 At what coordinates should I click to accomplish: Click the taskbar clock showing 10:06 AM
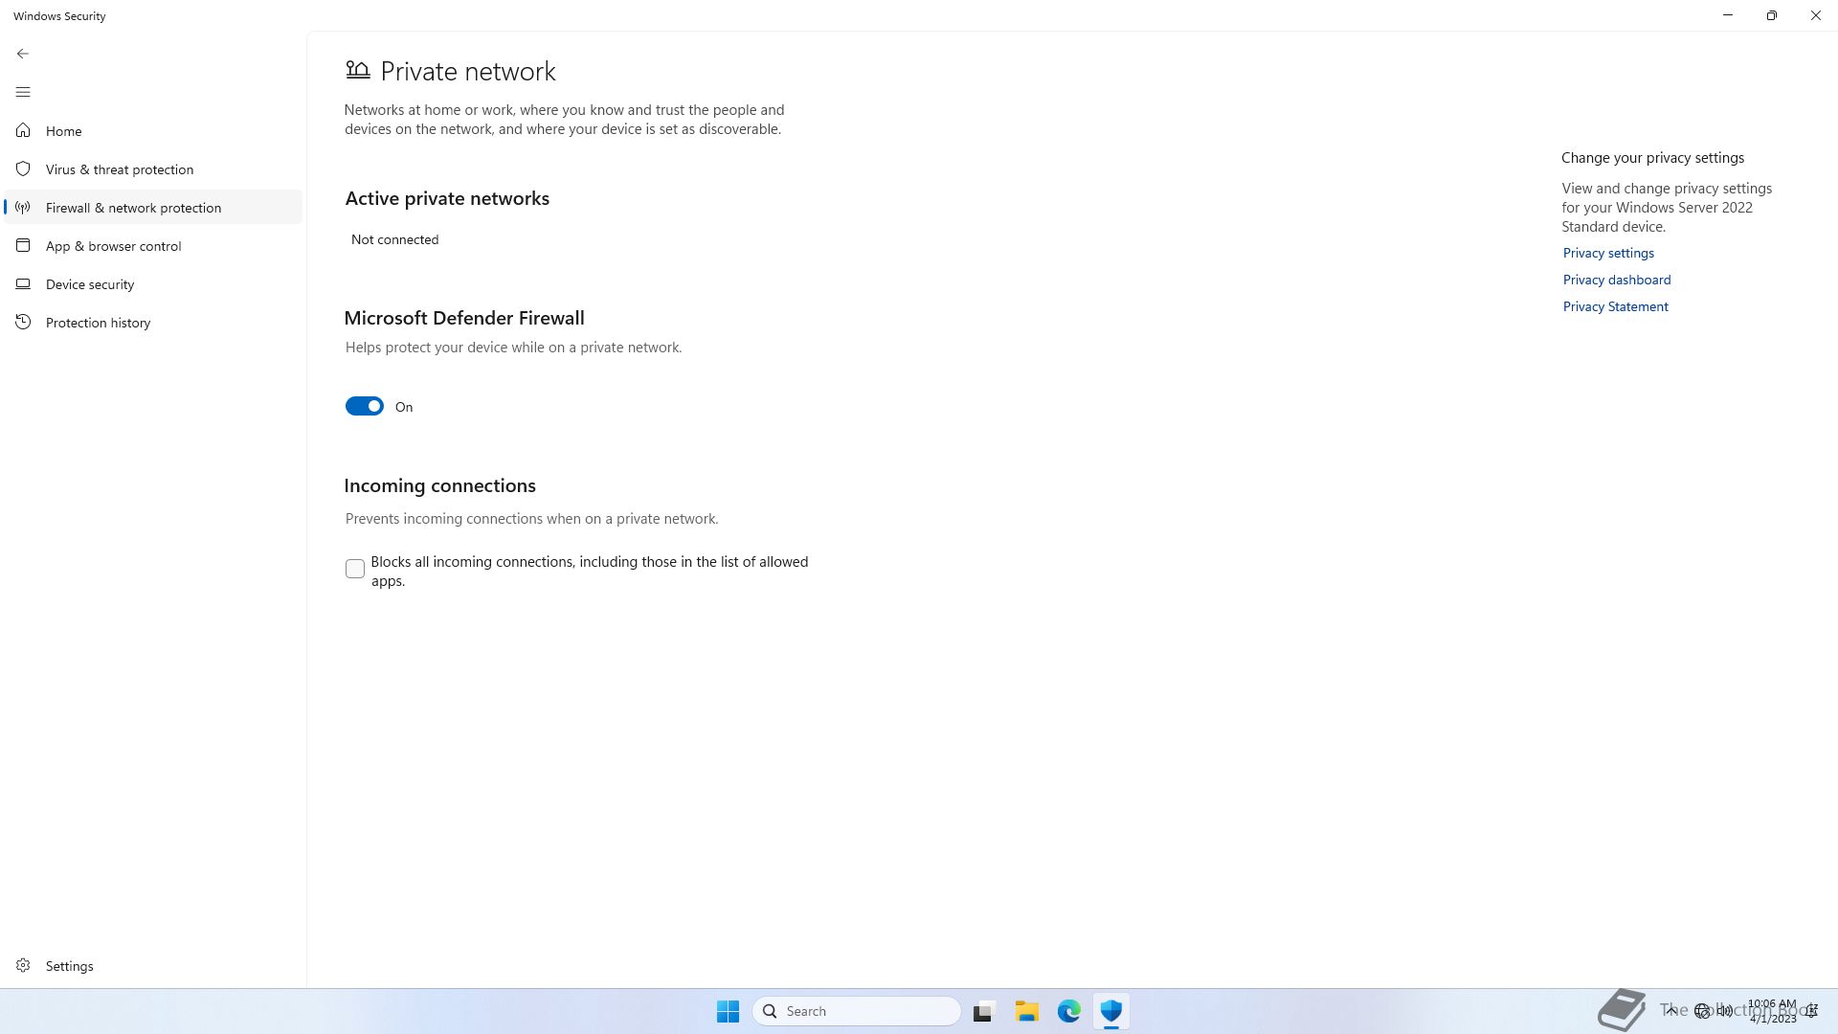point(1772,1011)
